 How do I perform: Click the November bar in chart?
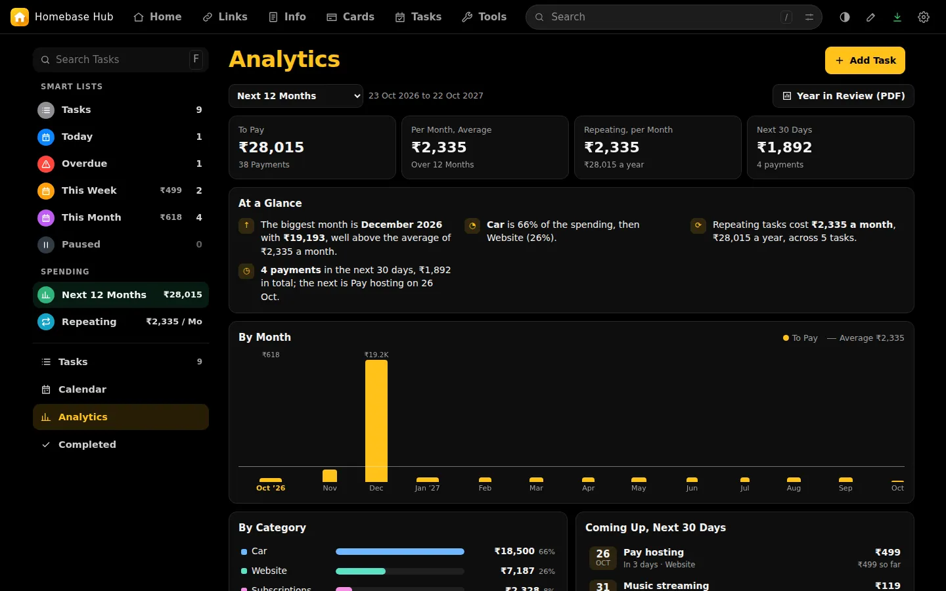(330, 476)
